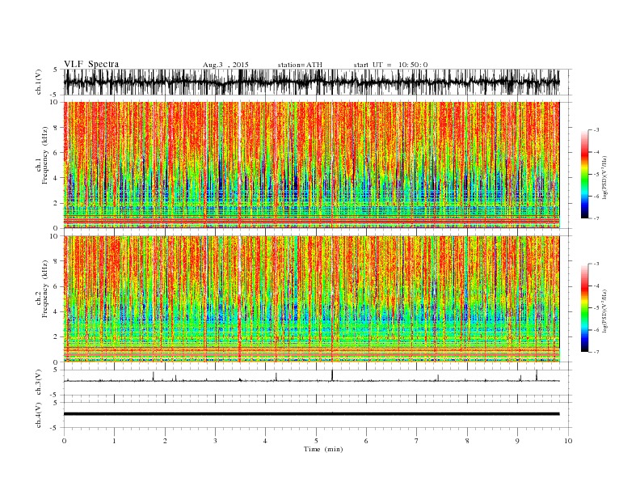Click the "8" kHz tick on ch.2 spectrogram
The image size is (640, 495).
(57, 261)
